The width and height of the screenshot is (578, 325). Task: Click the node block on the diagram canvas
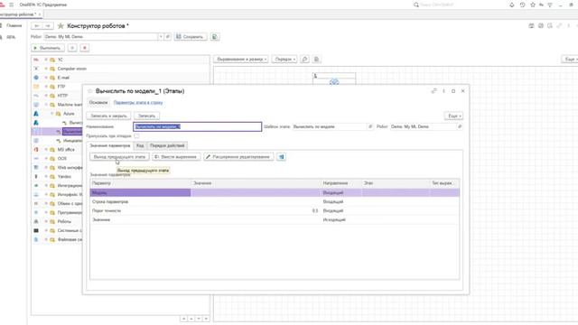coord(334,79)
